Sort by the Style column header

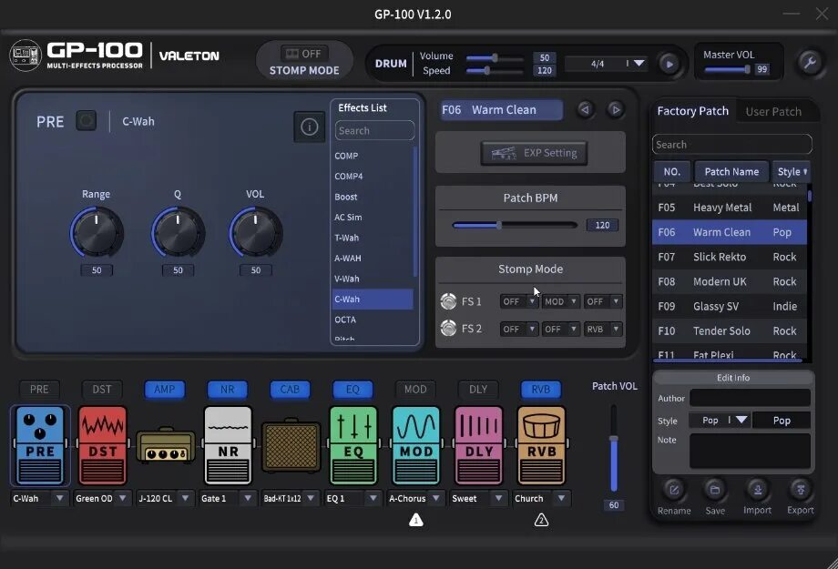pos(792,171)
